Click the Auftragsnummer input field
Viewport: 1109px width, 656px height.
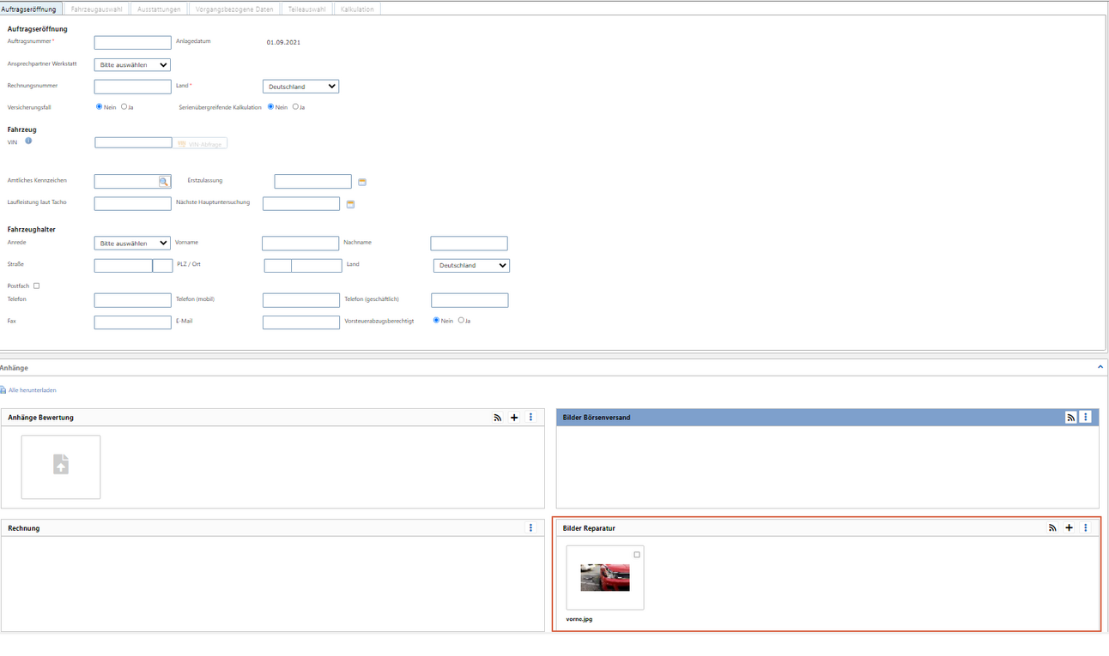[x=132, y=42]
